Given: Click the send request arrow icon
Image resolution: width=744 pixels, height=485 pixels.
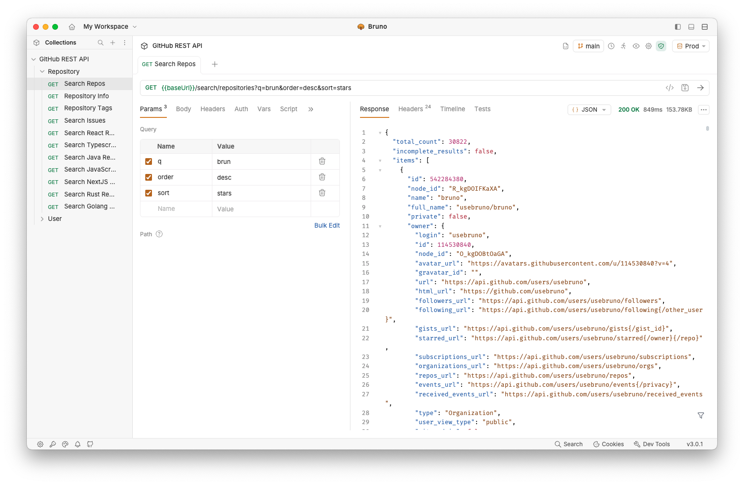Looking at the screenshot, I should [700, 88].
